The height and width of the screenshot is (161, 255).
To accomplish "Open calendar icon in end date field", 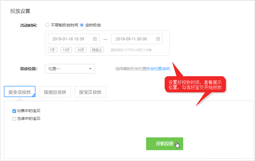I will 158,39.
